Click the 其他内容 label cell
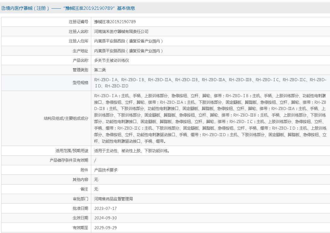The image size is (330, 233). tap(81, 180)
